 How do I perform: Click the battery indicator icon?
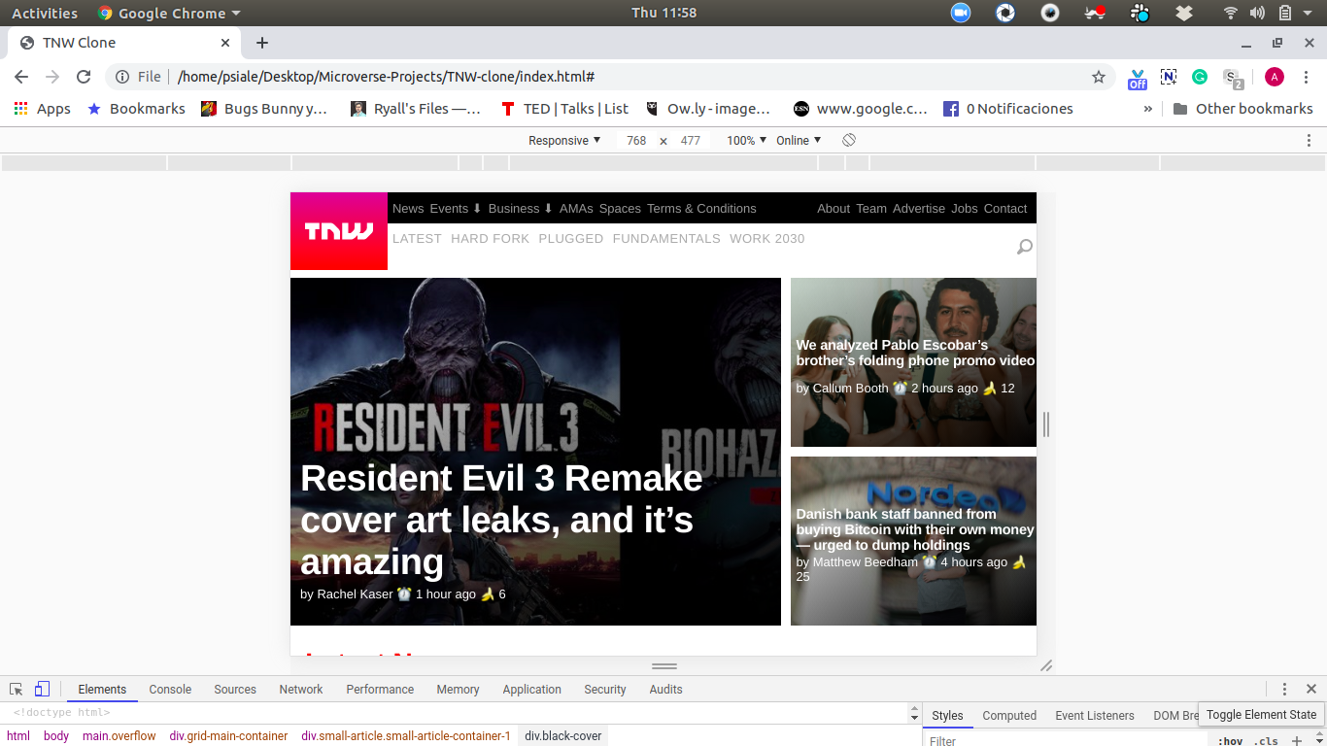[x=1284, y=13]
